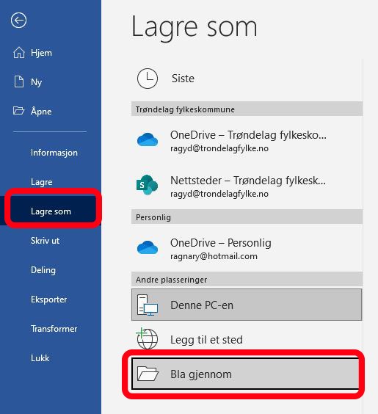Click the OneDrive Trøndelag fylkeskommune cloud icon
Screen dimensions: 378x414
(148, 140)
